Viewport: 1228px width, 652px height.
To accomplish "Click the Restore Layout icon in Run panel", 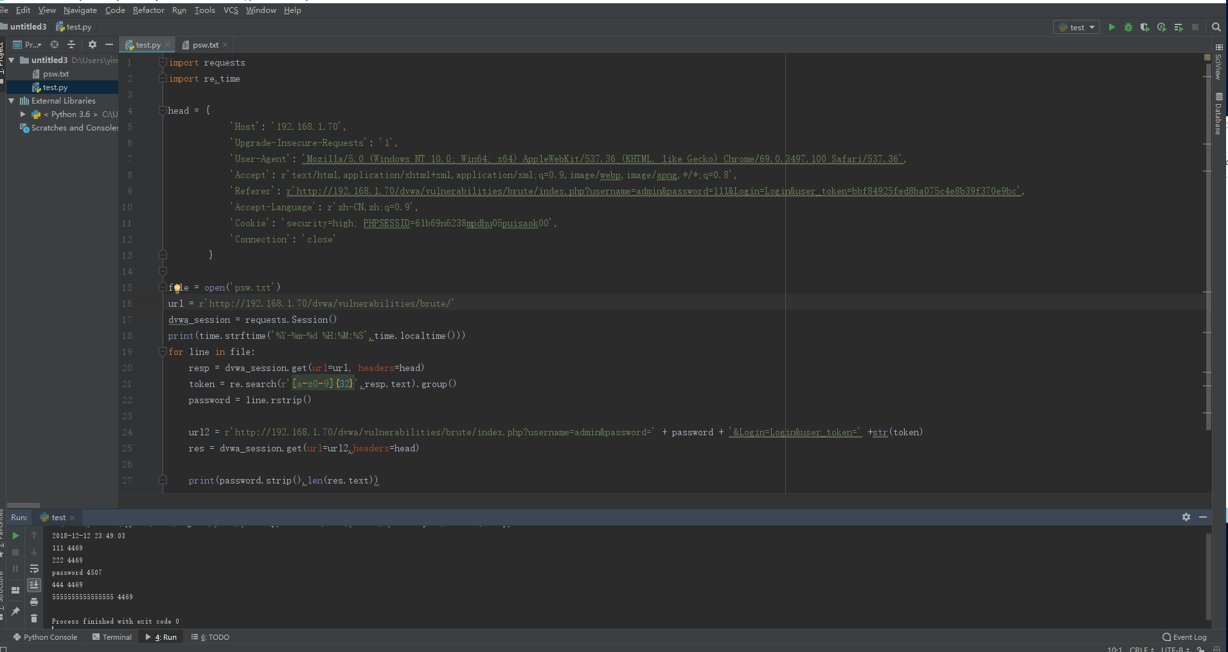I will coord(15,590).
